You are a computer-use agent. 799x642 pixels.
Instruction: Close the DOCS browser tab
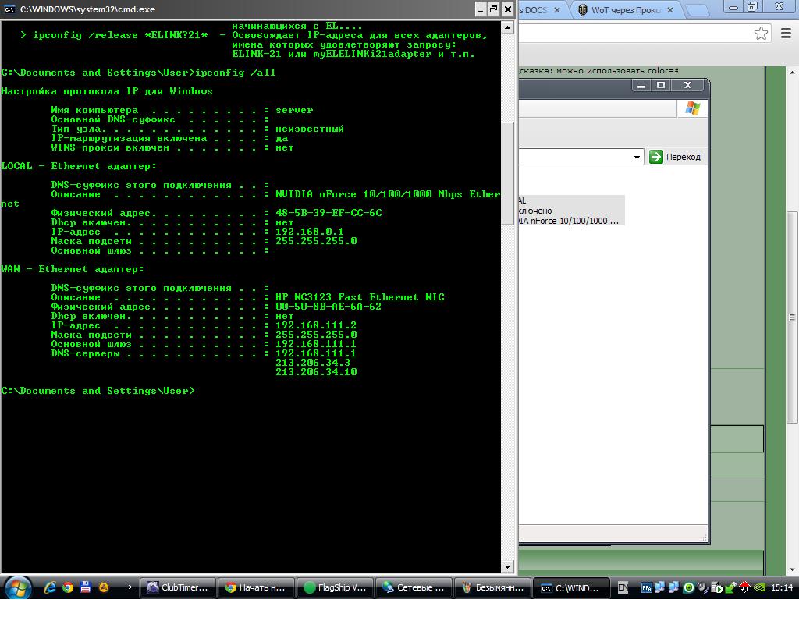tap(557, 10)
